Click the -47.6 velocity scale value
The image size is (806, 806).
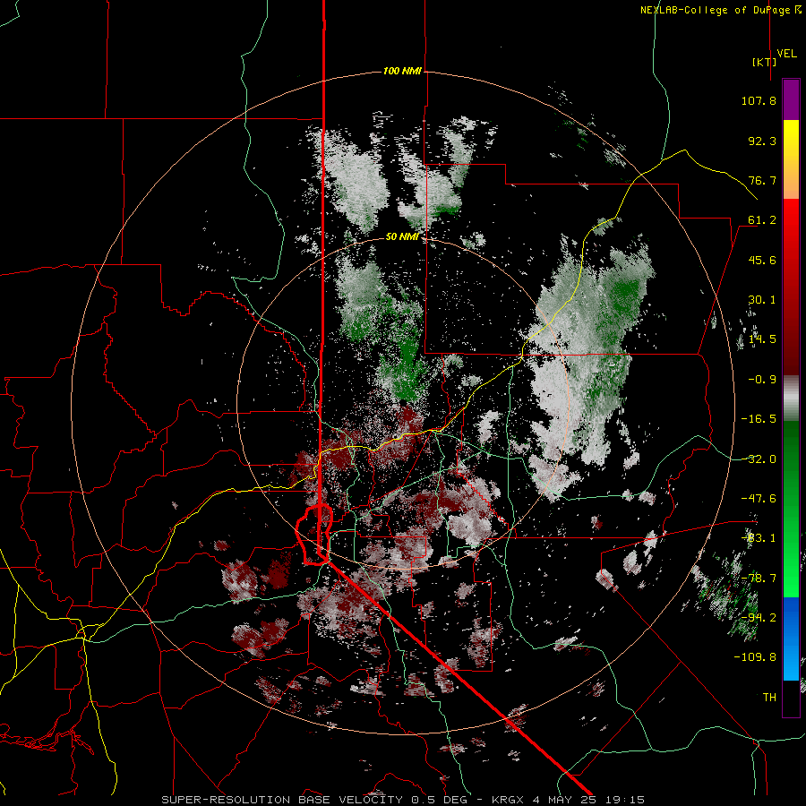(759, 499)
